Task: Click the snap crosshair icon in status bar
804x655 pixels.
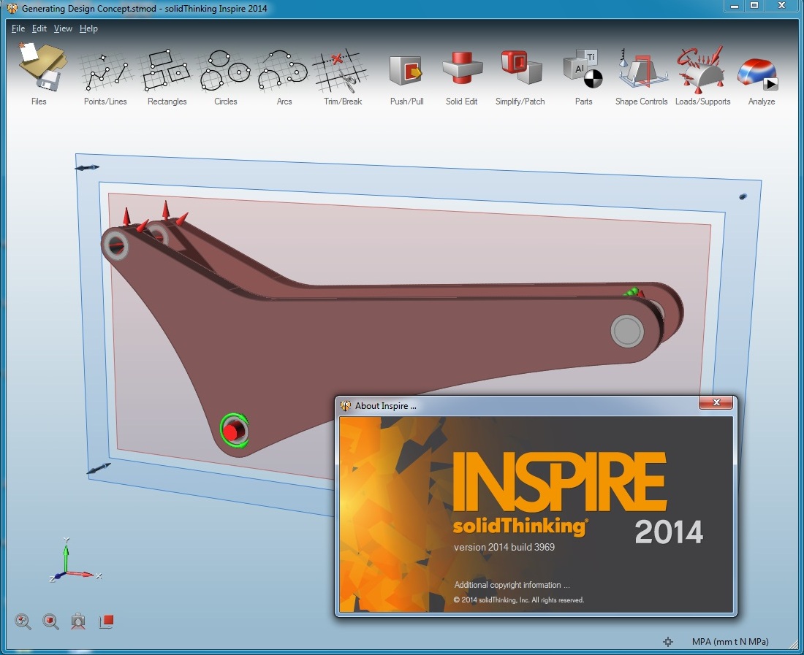Action: point(667,642)
